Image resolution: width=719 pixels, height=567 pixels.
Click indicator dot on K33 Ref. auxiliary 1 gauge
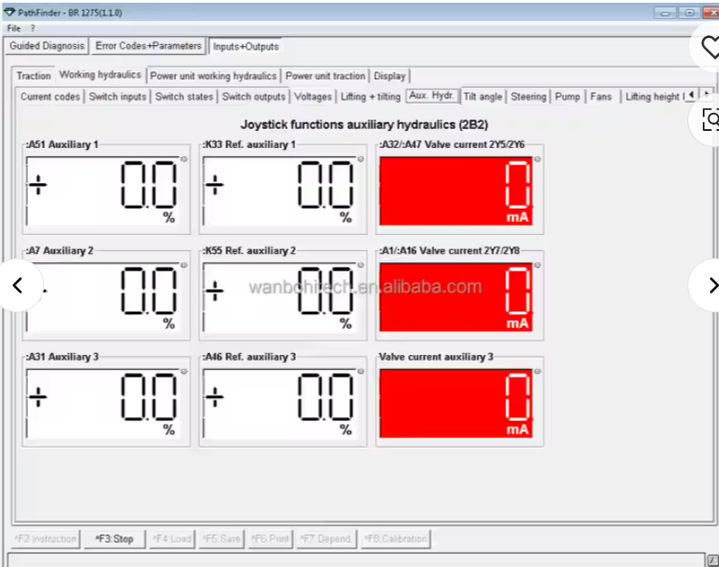(361, 159)
